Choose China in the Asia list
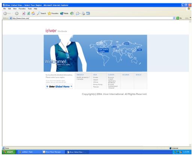This screenshot has height=155, width=193. point(96,82)
